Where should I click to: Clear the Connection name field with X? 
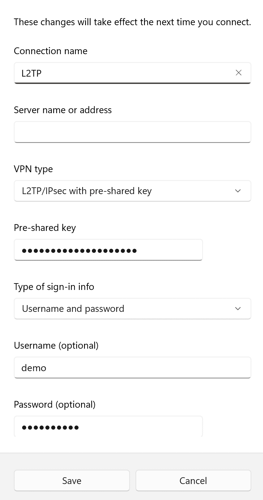pos(238,73)
